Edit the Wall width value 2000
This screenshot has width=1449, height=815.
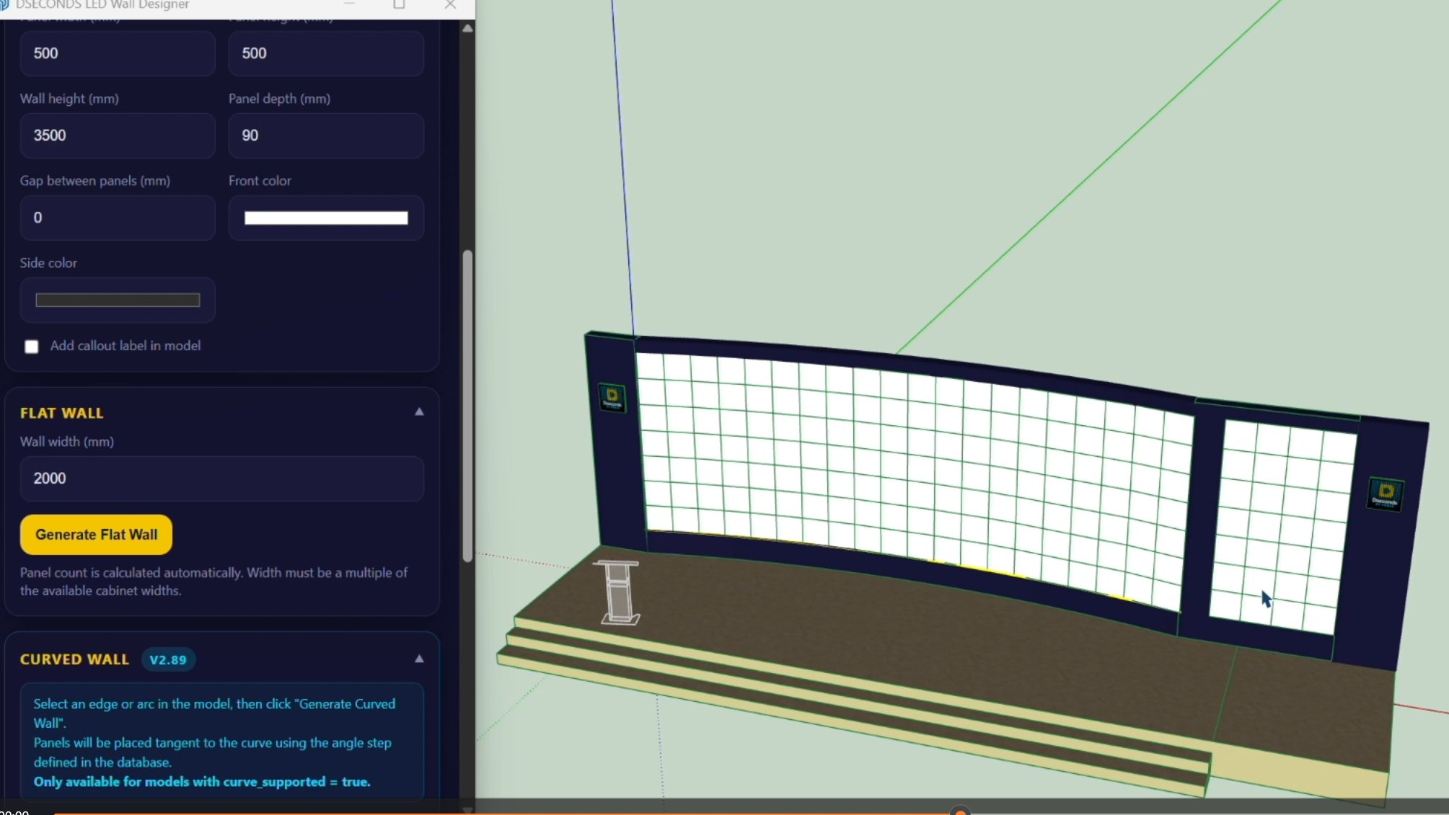pos(221,478)
